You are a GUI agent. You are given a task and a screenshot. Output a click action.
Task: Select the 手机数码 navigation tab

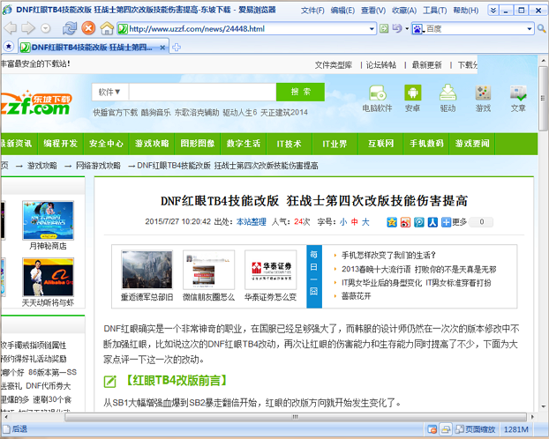click(426, 144)
